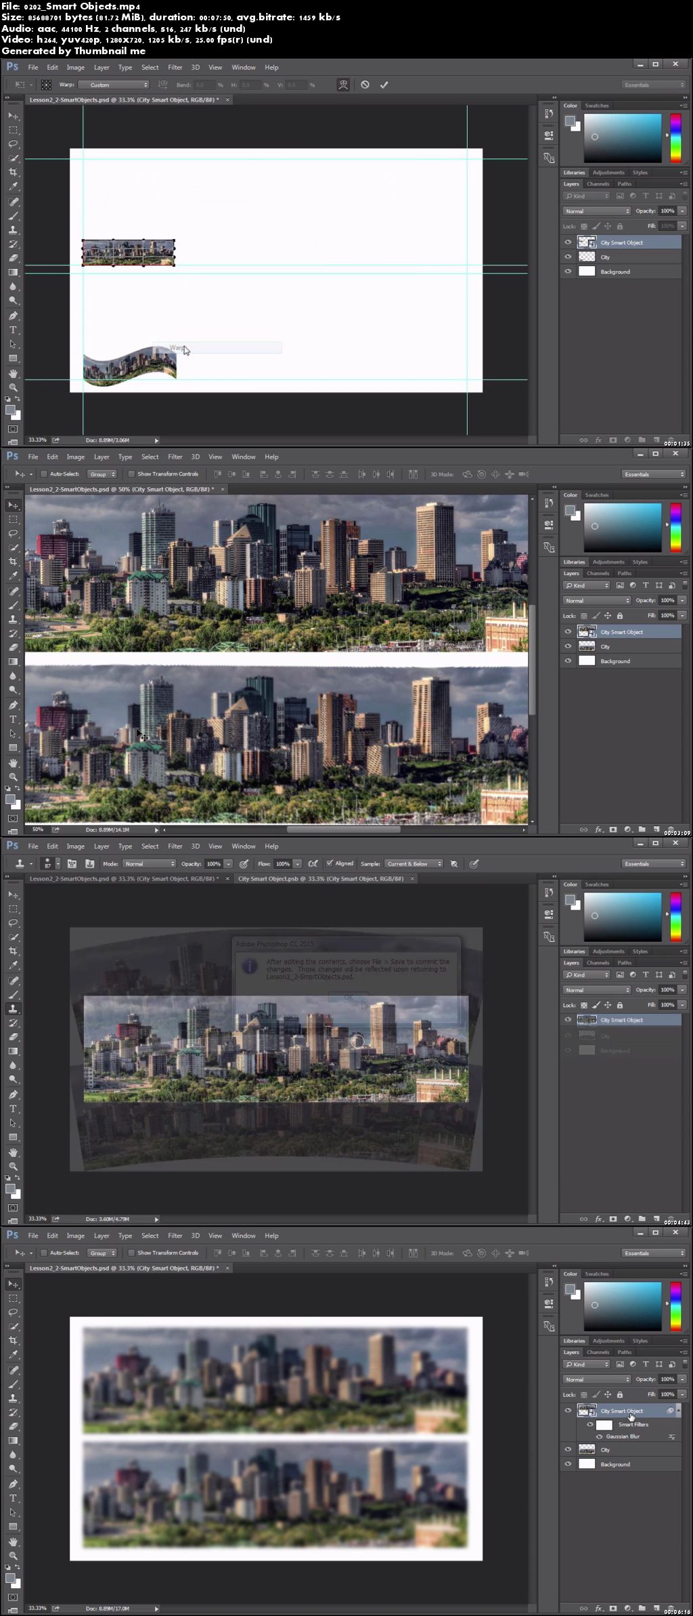The image size is (693, 1616).
Task: Click the faded OK button in the dialog
Action: click(349, 996)
